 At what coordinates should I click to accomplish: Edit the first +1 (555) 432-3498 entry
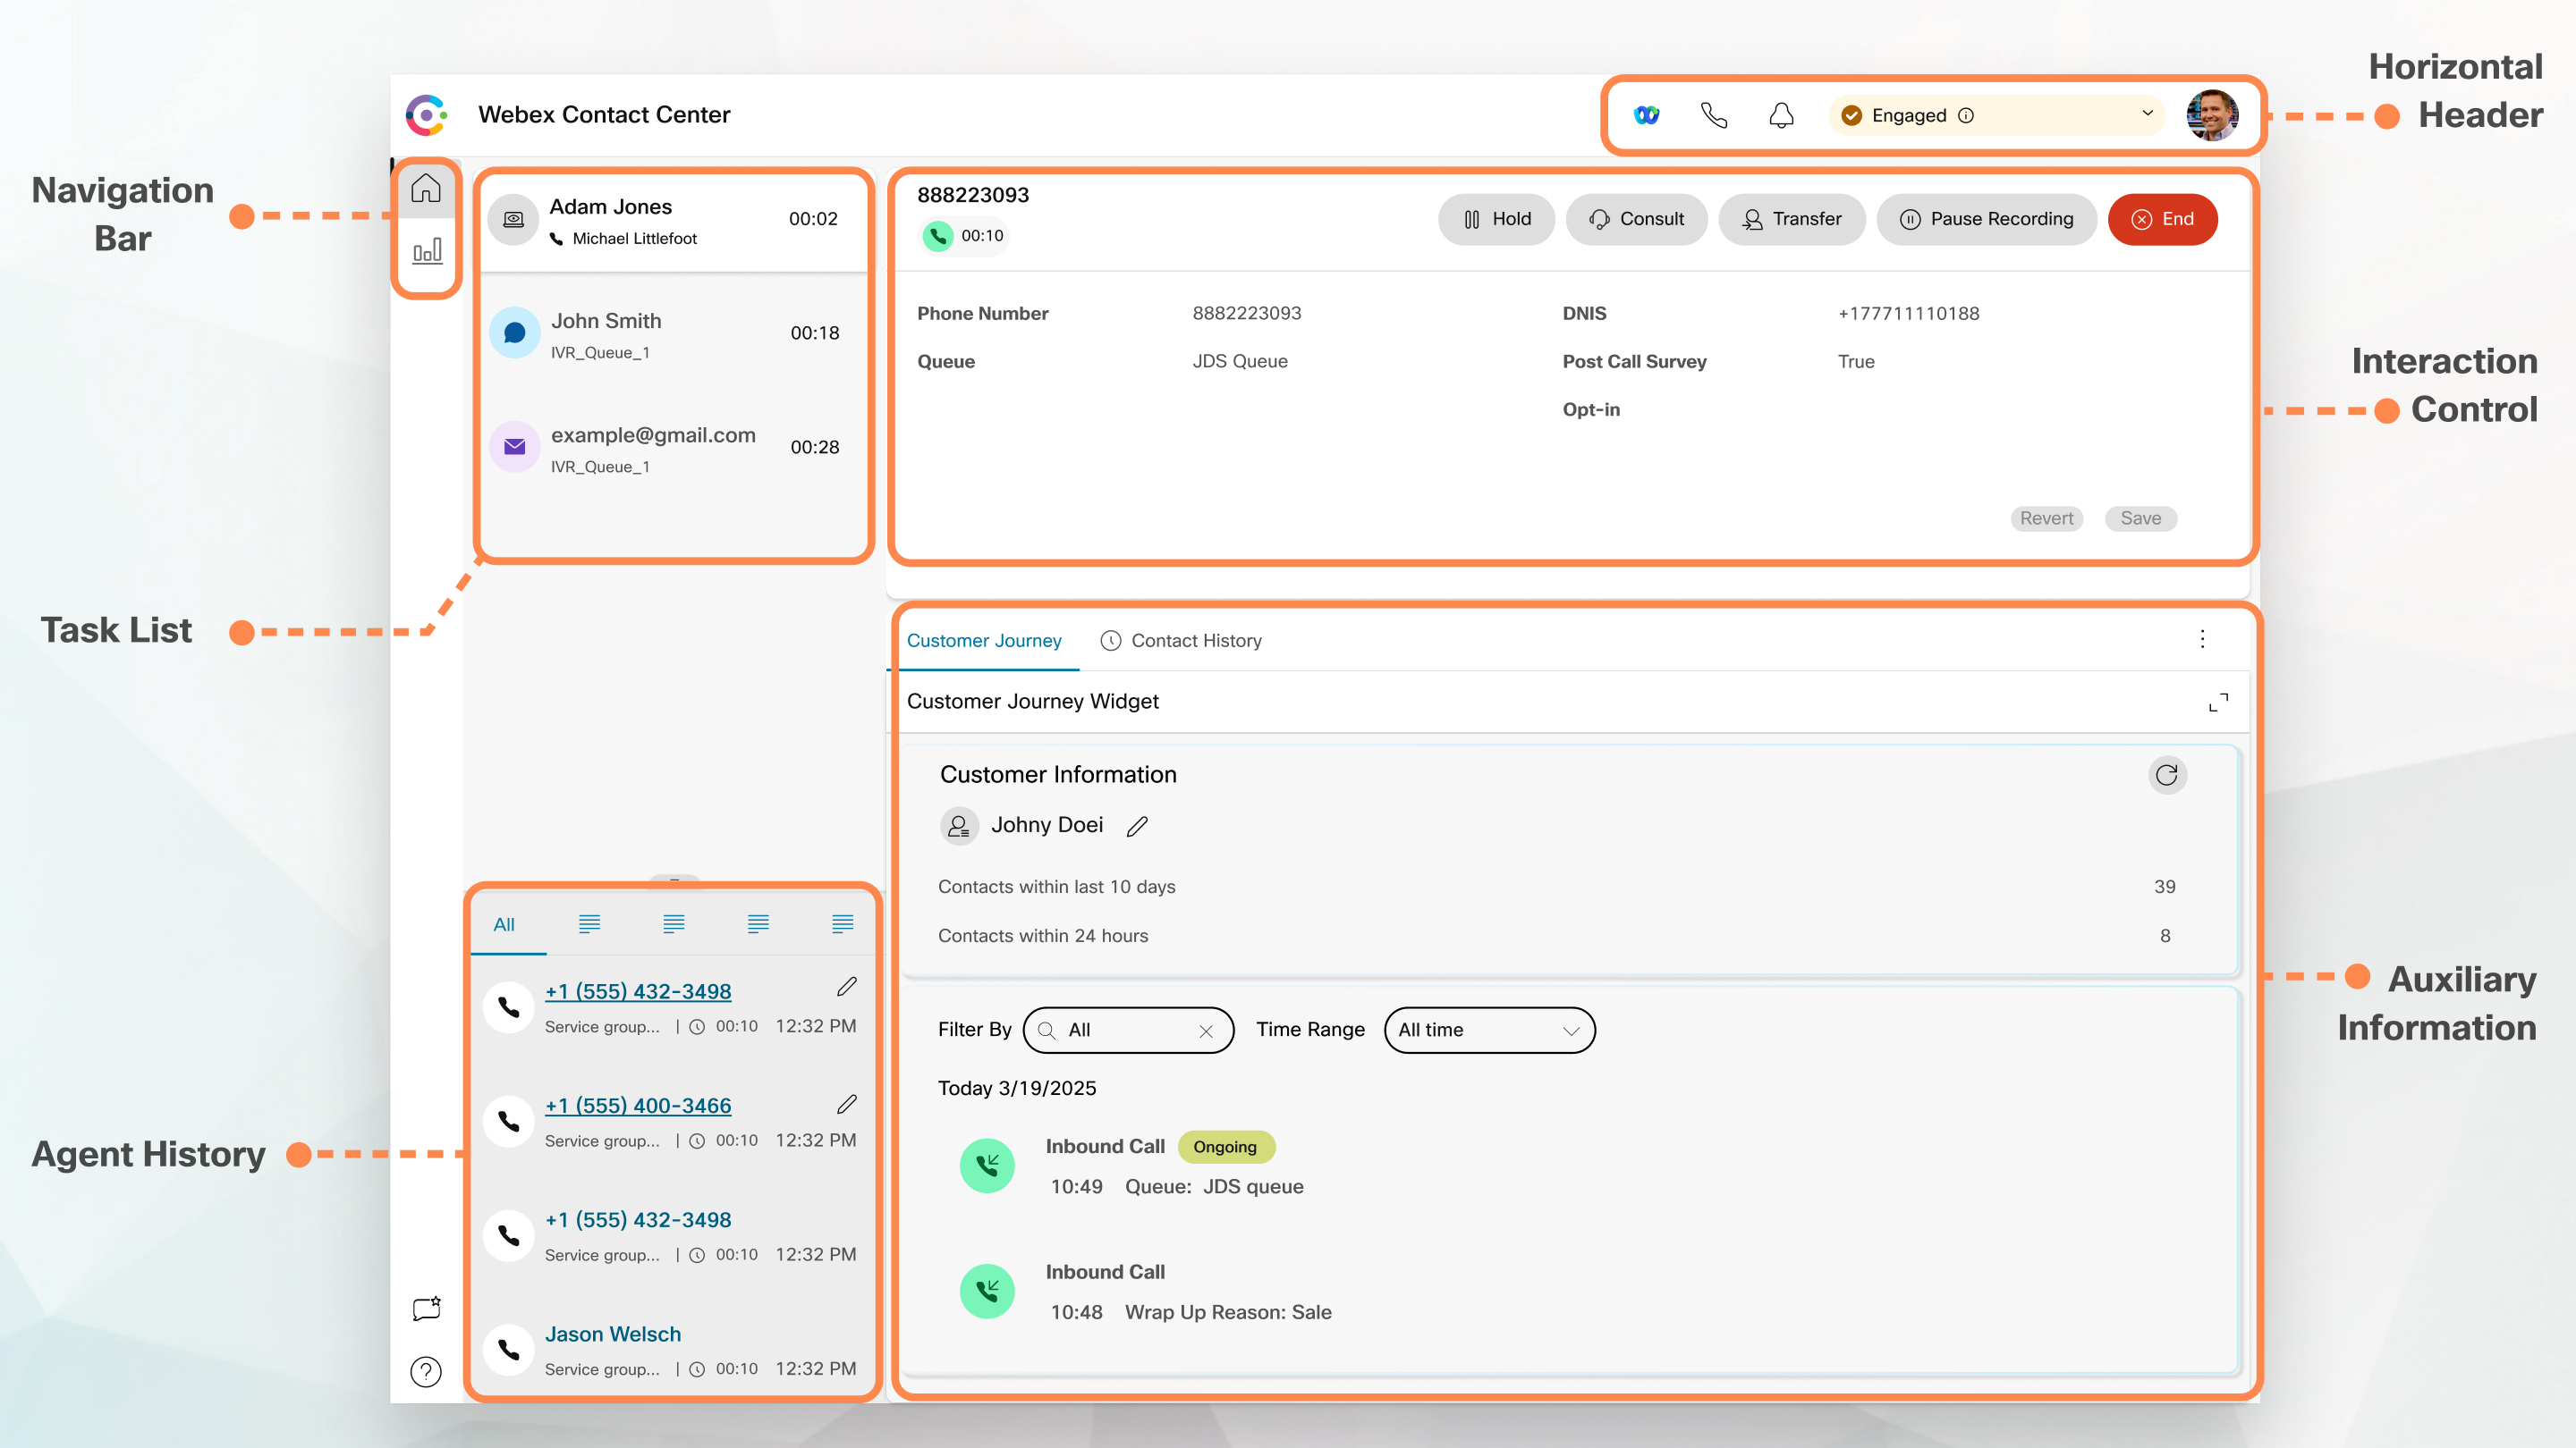tap(846, 988)
